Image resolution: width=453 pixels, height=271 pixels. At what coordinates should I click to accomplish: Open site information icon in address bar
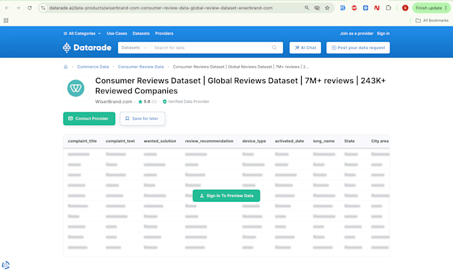[x=43, y=8]
